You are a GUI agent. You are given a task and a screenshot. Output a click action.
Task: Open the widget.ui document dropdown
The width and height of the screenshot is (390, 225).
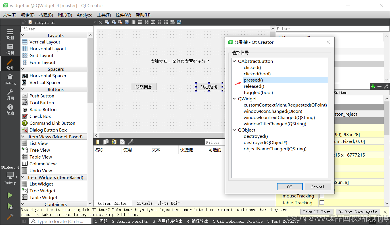[95, 22]
